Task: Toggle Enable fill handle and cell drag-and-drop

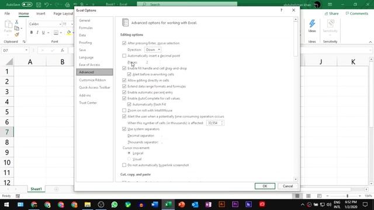Action: point(124,68)
